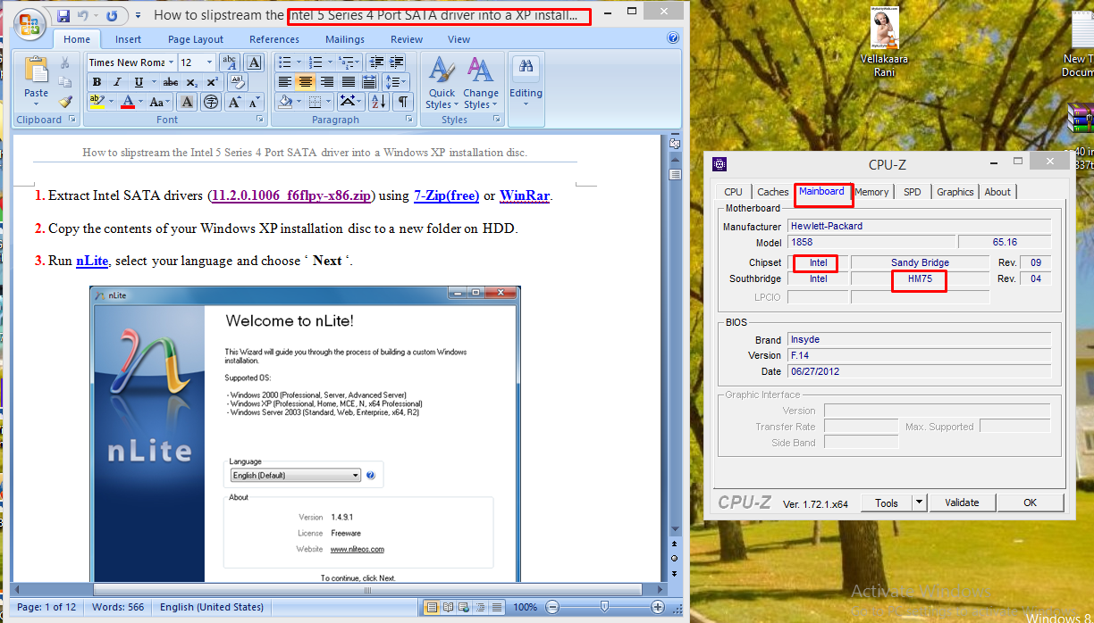The image size is (1094, 623).
Task: Align text right in Paragraph group
Action: click(x=327, y=81)
